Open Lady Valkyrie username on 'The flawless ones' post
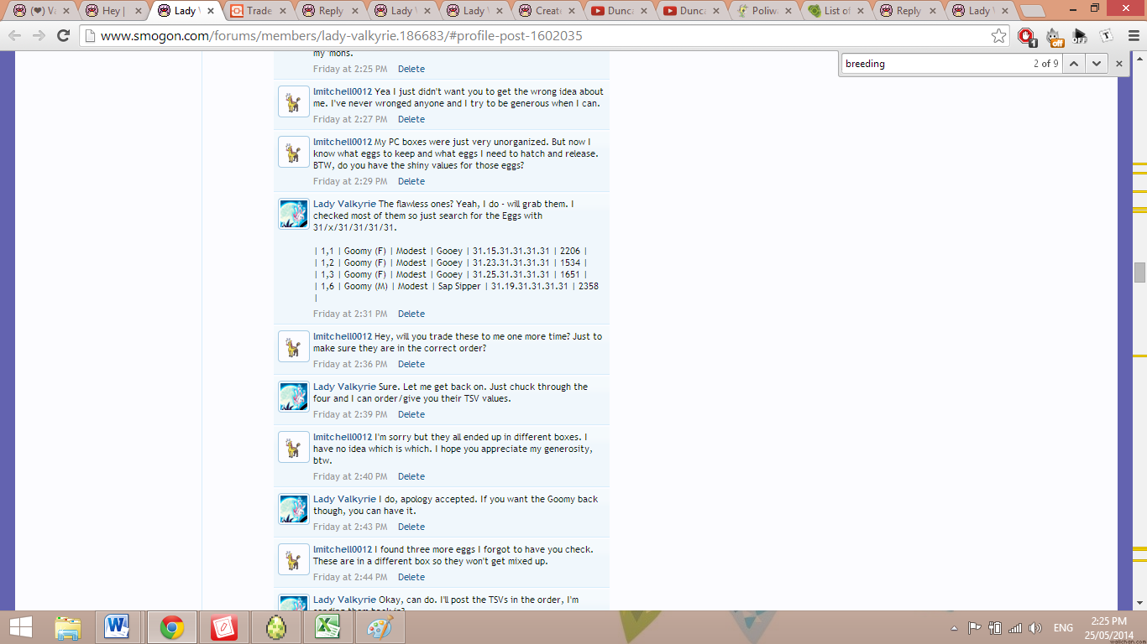This screenshot has height=644, width=1147. [x=344, y=204]
